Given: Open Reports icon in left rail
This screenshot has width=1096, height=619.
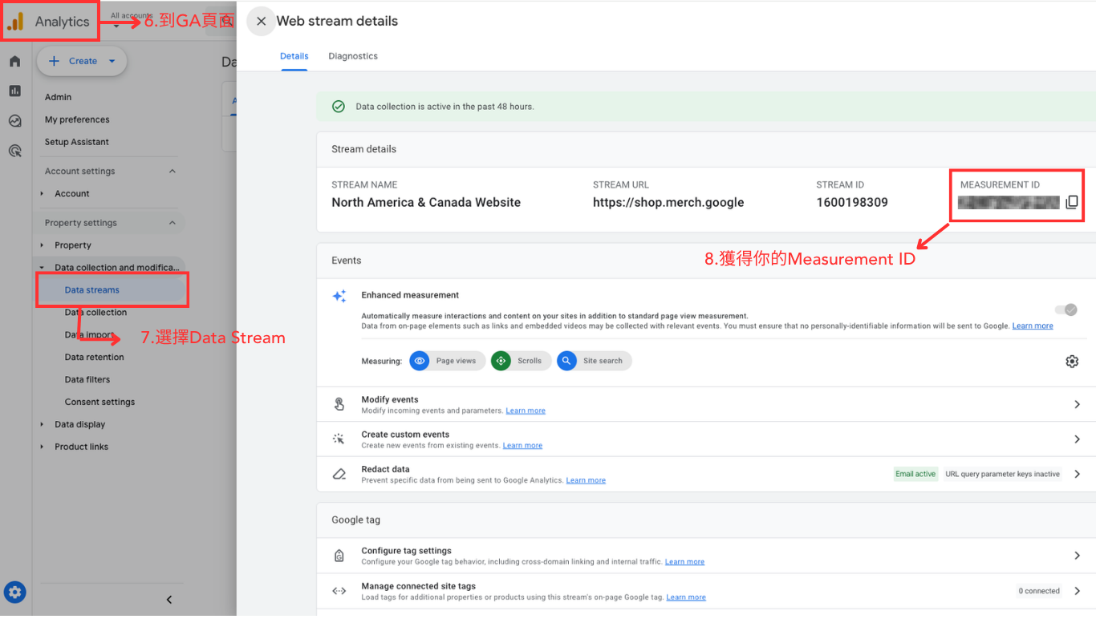Looking at the screenshot, I should click(15, 91).
